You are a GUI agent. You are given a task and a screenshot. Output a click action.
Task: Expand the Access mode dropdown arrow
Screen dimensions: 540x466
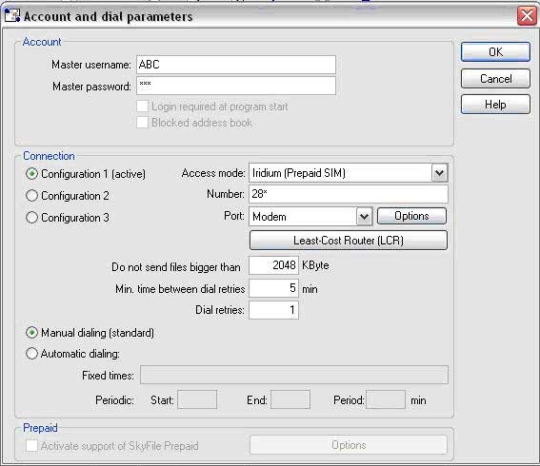click(x=439, y=173)
